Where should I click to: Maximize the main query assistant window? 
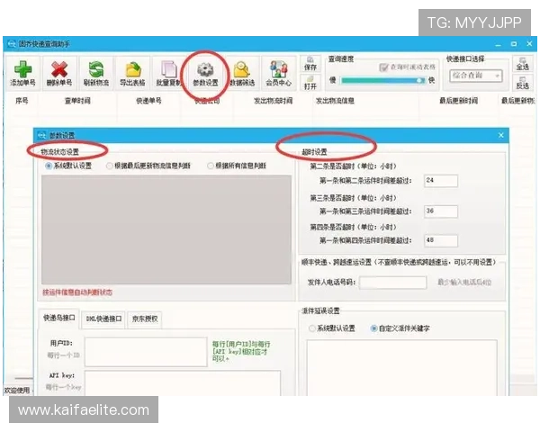click(x=514, y=44)
